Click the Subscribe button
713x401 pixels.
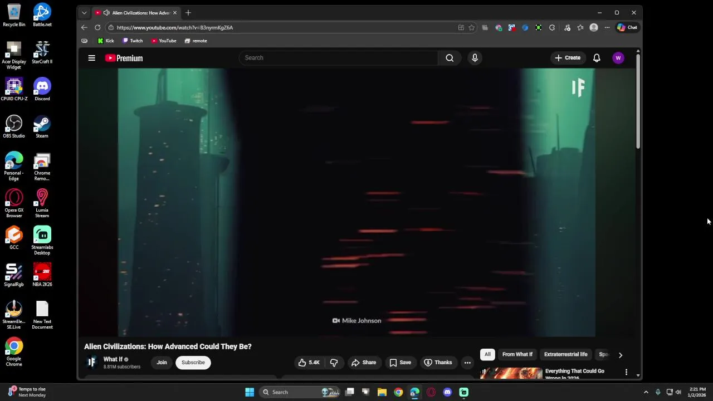pos(193,363)
